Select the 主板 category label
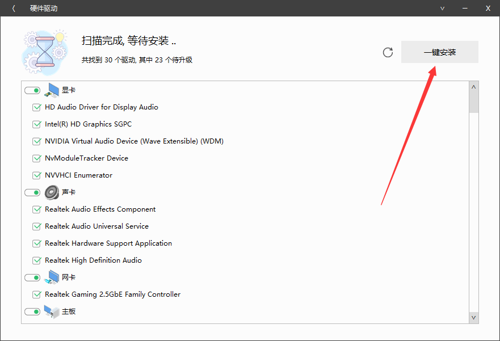500x341 pixels. [69, 311]
